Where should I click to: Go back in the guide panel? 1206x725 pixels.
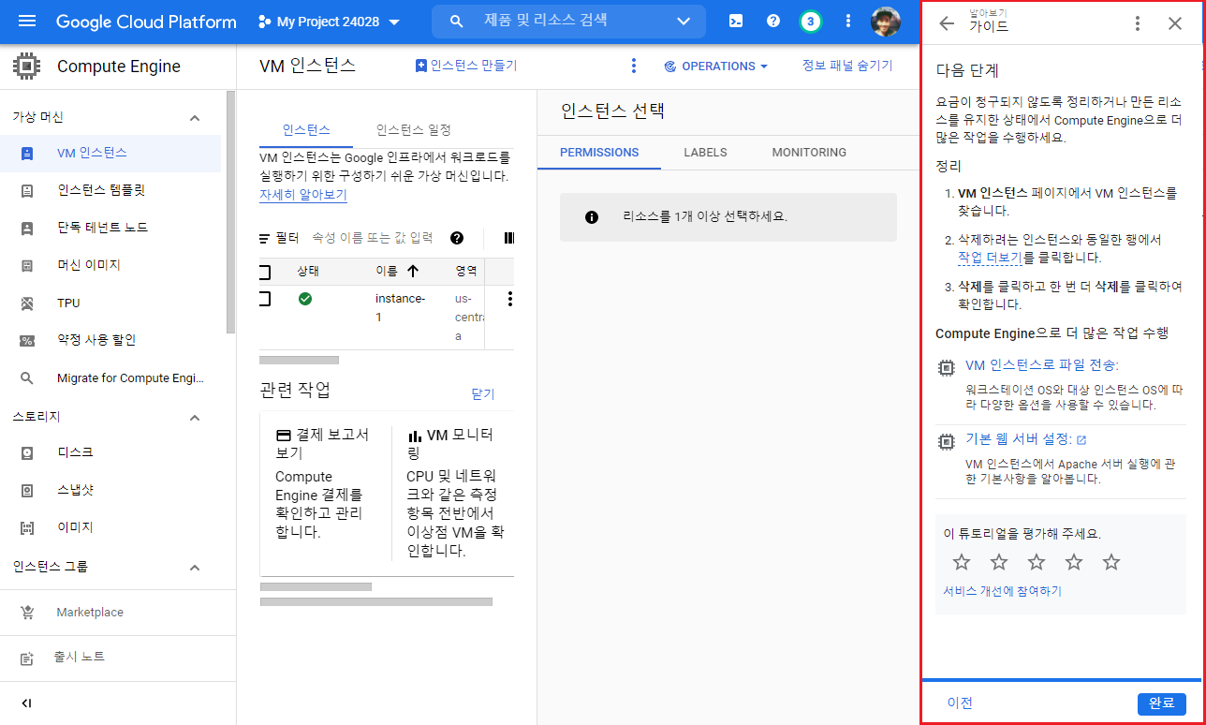[947, 24]
